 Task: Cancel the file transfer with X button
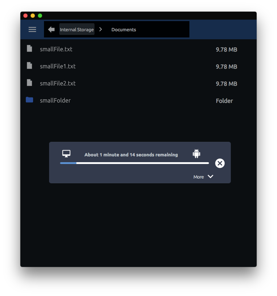coord(220,163)
